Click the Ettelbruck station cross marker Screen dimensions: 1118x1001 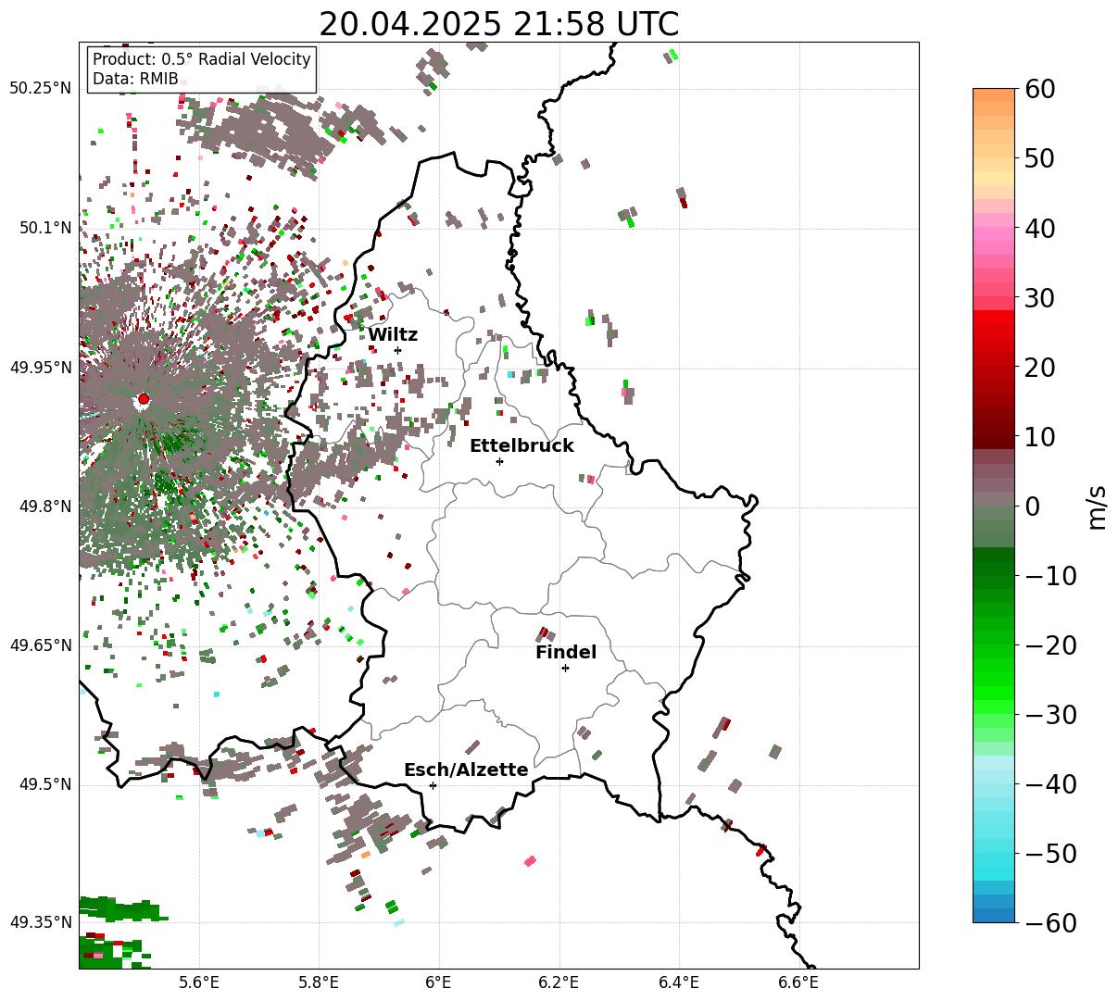pyautogui.click(x=499, y=461)
